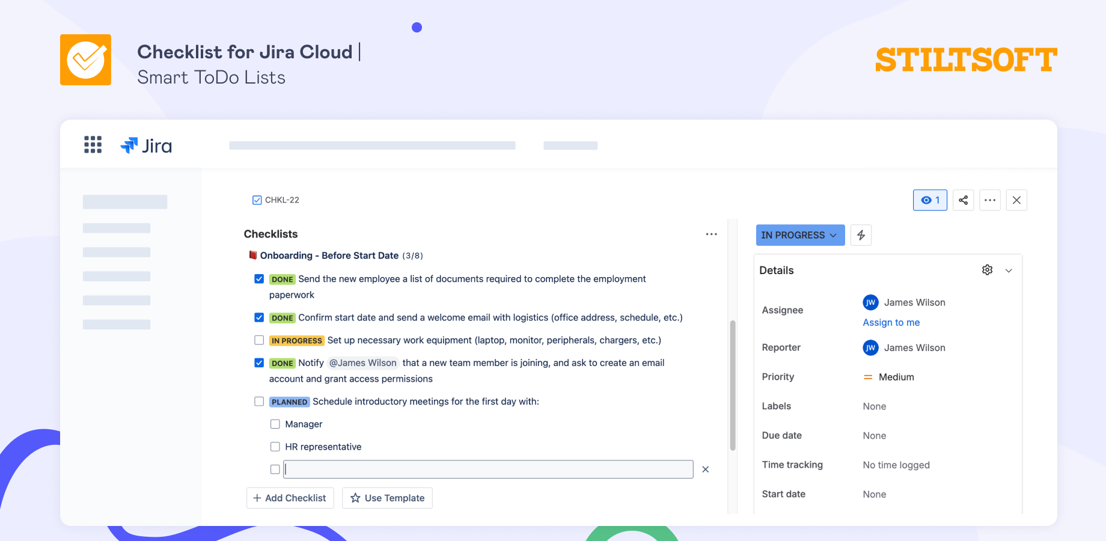
Task: Click the @James Wilson mention
Action: (363, 362)
